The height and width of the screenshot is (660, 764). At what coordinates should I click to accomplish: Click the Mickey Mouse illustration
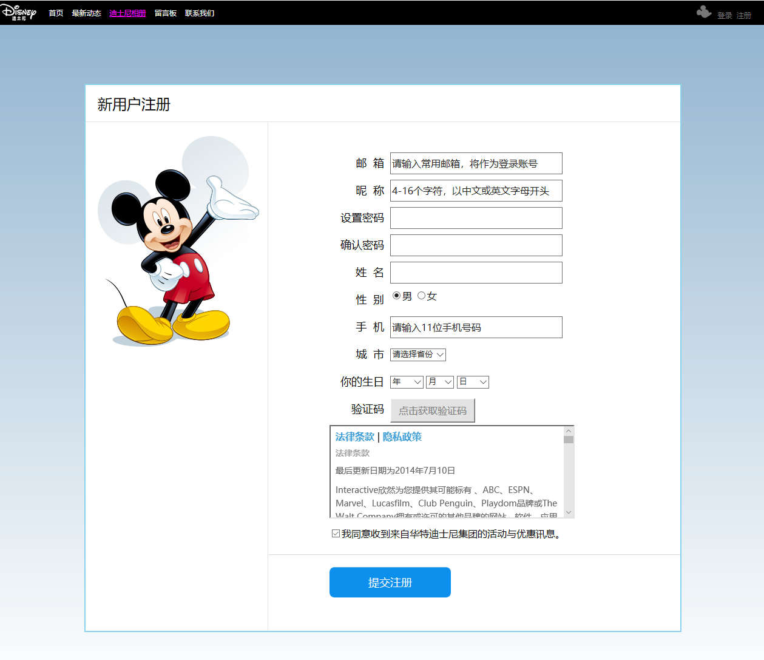(178, 241)
